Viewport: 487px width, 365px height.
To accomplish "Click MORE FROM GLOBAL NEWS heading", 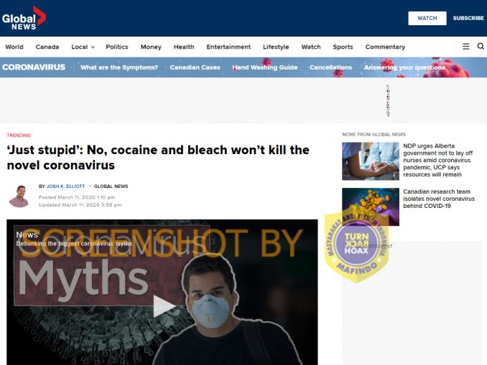I will click(374, 134).
